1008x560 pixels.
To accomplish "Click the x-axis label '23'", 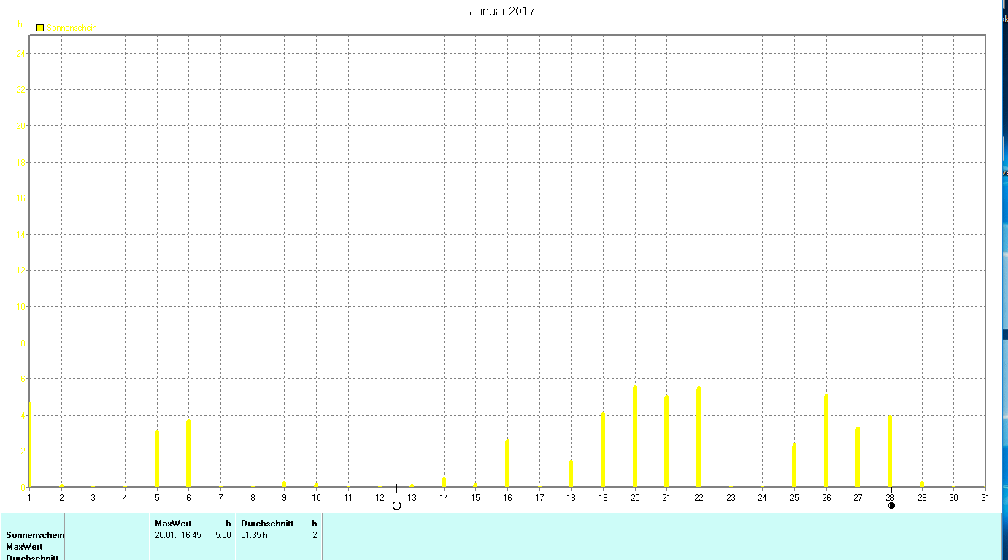I will click(731, 498).
